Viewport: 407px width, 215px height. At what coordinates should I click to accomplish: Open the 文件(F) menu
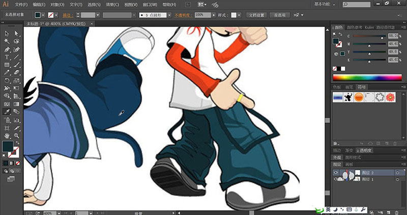click(x=21, y=5)
